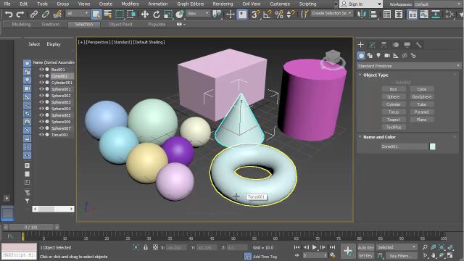Screen dimensions: 464x261
Task: Open the Select by Name list icon
Action: point(108,14)
